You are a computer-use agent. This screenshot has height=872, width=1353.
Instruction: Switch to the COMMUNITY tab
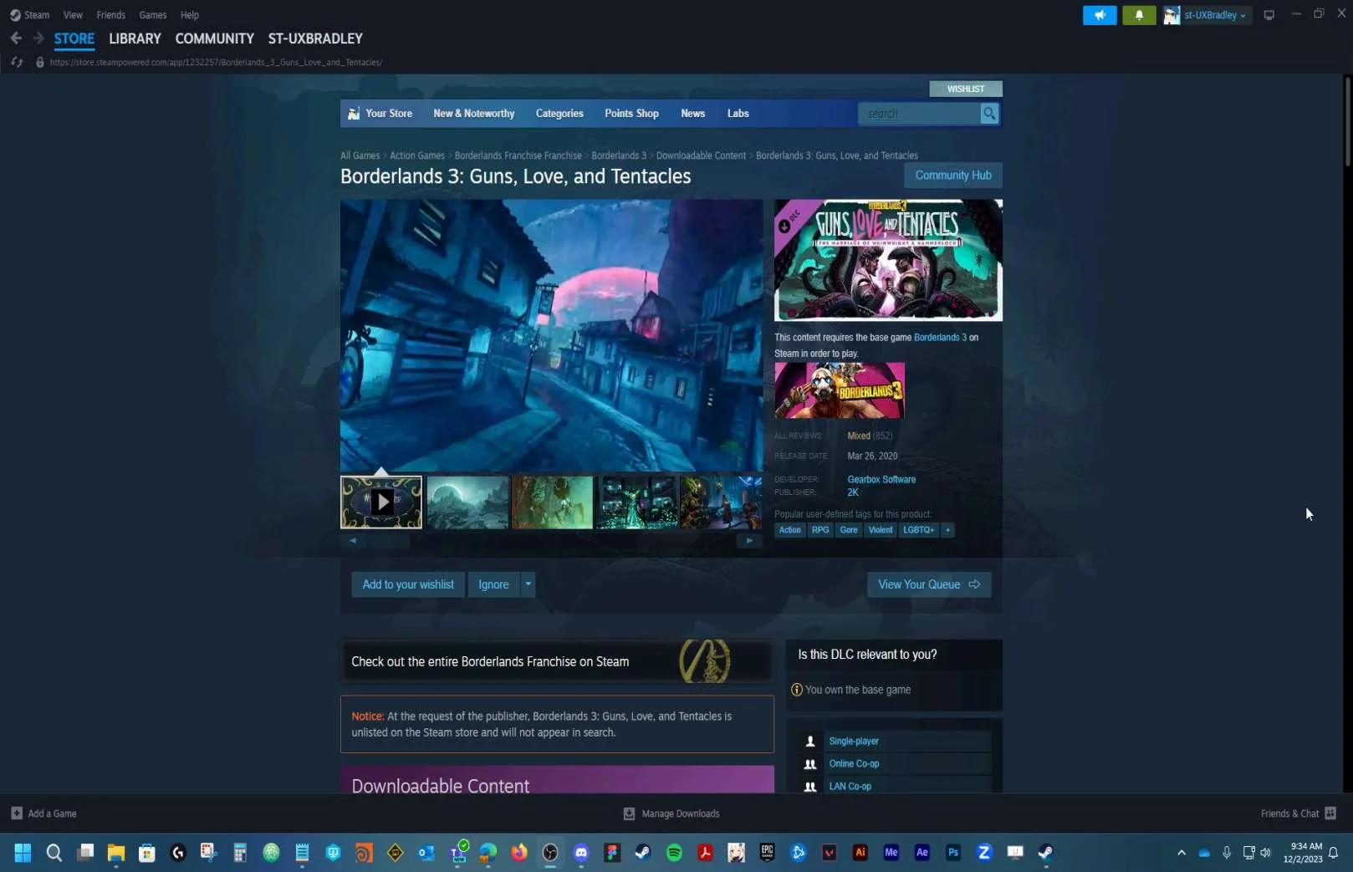(x=214, y=38)
